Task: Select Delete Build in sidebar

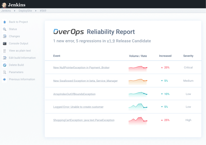Action: click(16, 65)
